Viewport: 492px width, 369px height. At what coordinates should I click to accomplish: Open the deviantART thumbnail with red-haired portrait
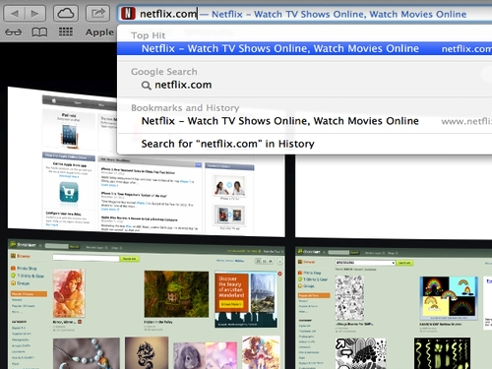click(146, 304)
